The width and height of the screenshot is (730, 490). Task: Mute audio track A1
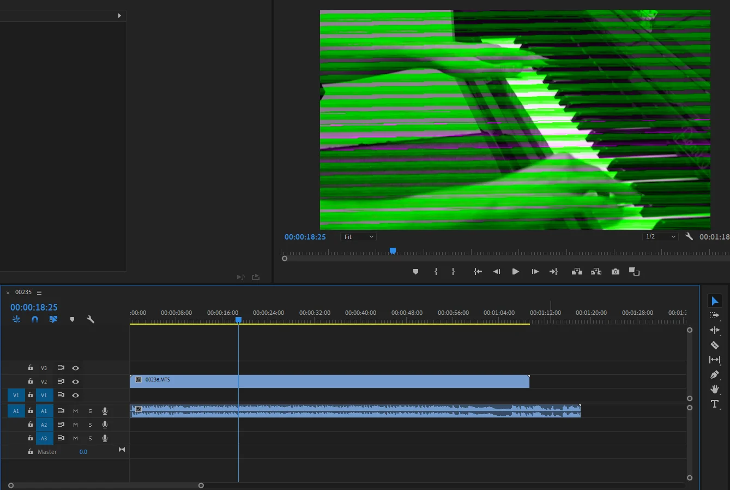click(x=76, y=411)
